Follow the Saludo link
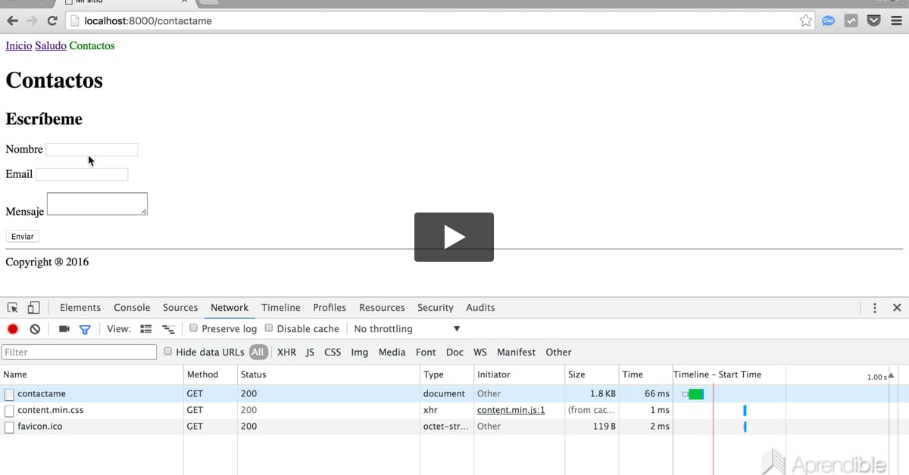 (x=51, y=46)
